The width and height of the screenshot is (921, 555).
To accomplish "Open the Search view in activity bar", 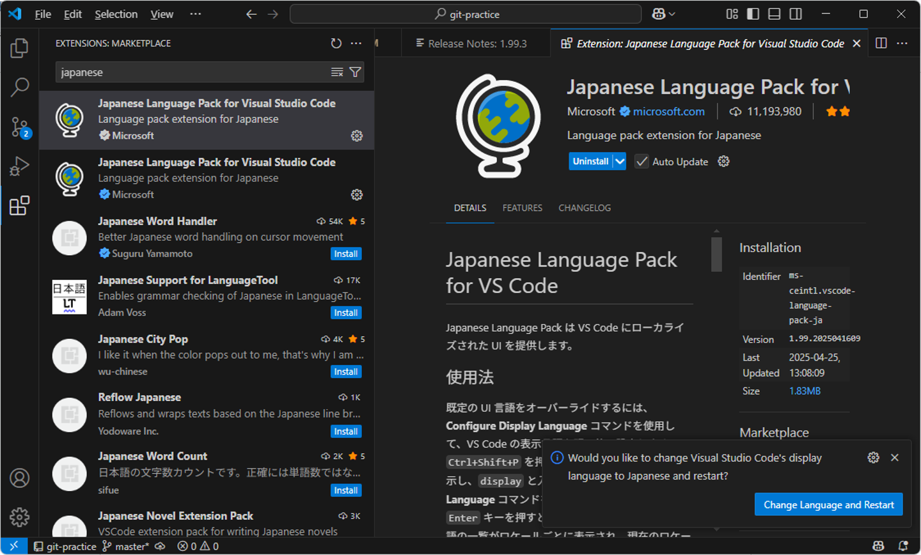I will click(19, 87).
